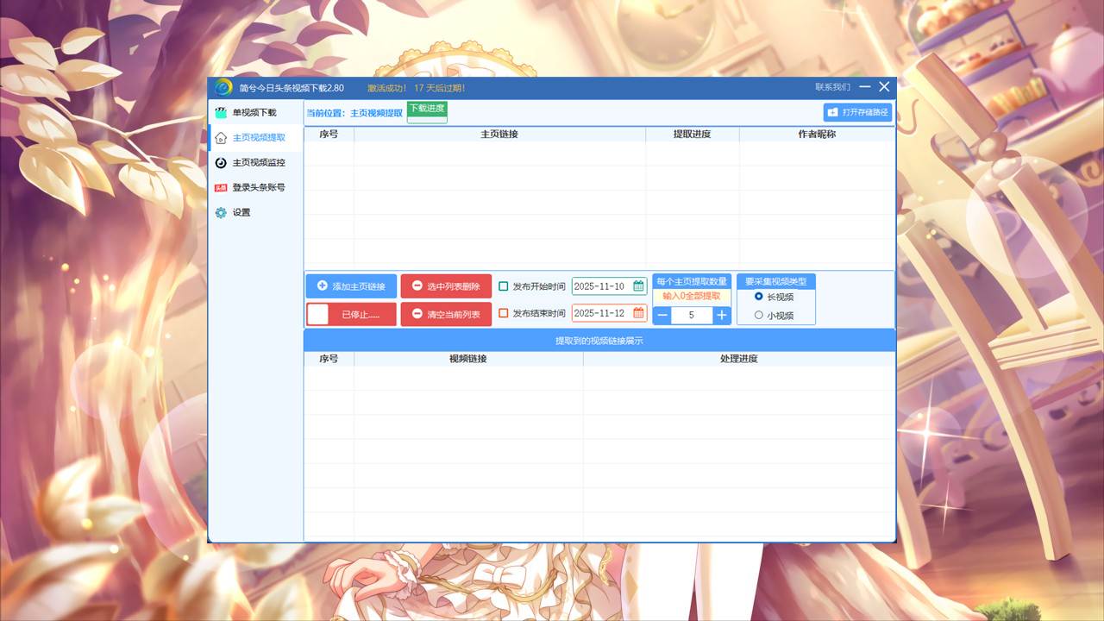
Task: Open calendar icon for 发布结束时间
Action: pyautogui.click(x=638, y=313)
